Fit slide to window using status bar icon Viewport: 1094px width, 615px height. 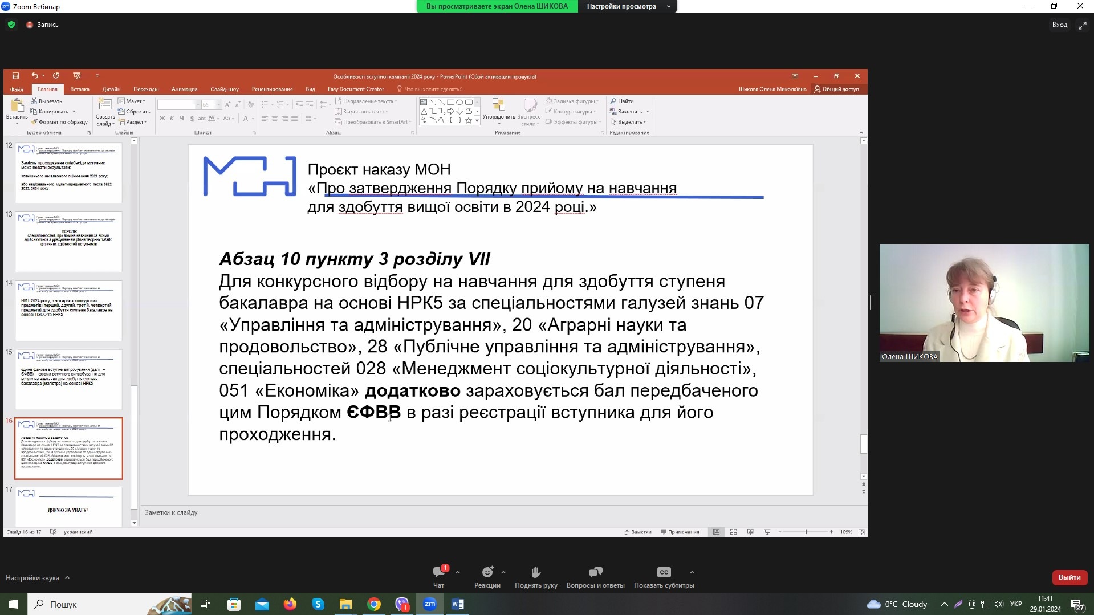[861, 532]
